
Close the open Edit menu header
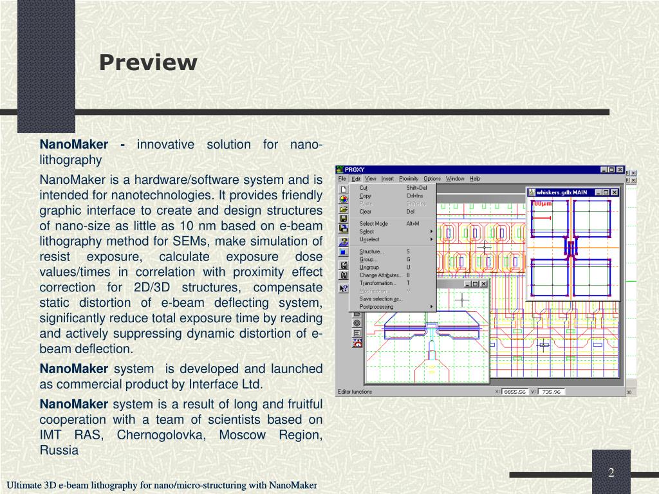(355, 179)
